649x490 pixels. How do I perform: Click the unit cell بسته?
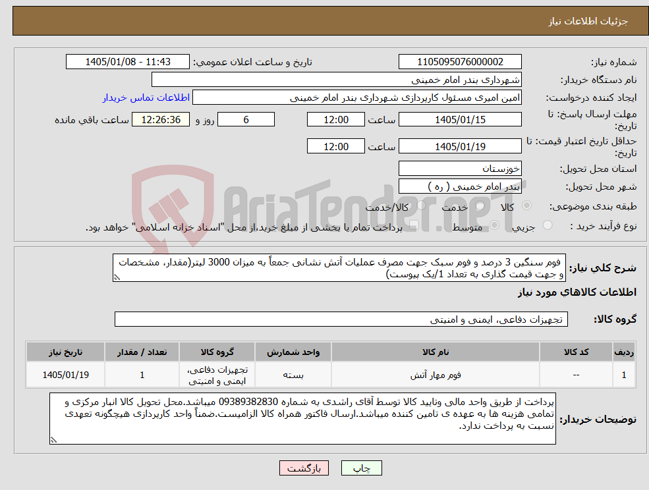click(x=293, y=375)
